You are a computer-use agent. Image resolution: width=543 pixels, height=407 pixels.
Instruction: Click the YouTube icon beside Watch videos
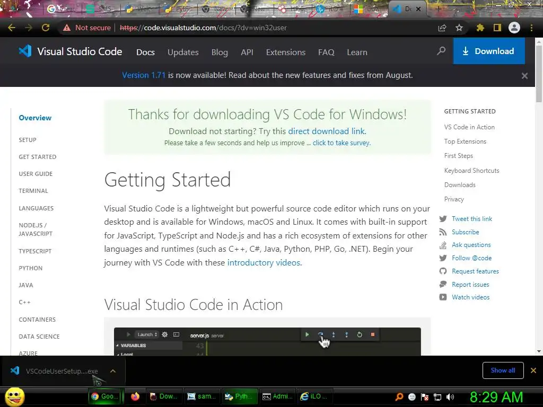pos(443,297)
